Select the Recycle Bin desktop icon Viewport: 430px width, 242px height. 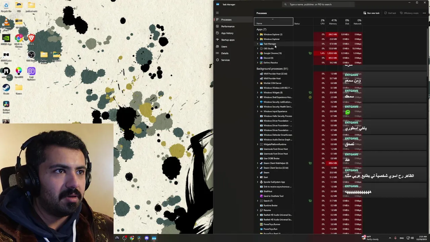(6, 7)
